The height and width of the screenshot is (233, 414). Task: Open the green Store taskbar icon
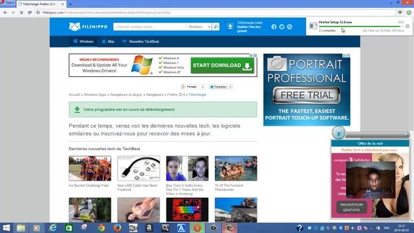point(69,228)
